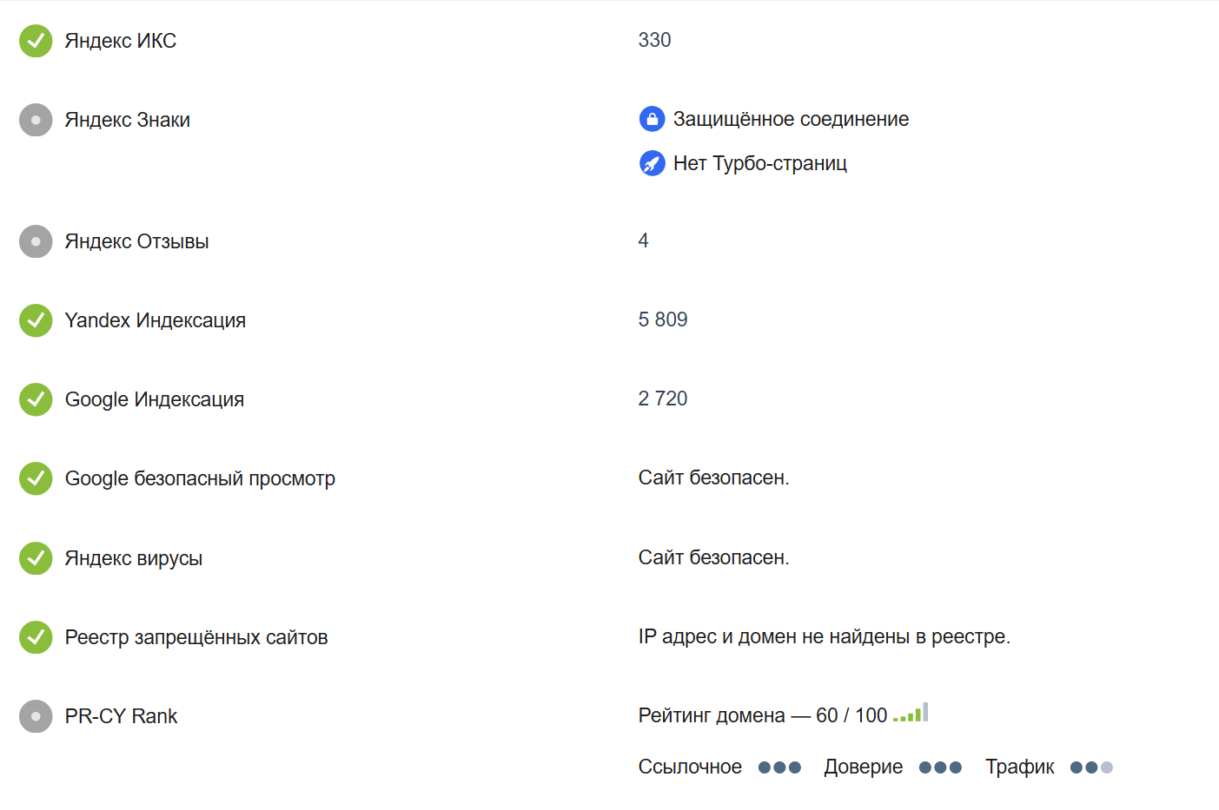Click the green check beside Яндекс вирусы
Image resolution: width=1219 pixels, height=810 pixels.
pos(36,558)
